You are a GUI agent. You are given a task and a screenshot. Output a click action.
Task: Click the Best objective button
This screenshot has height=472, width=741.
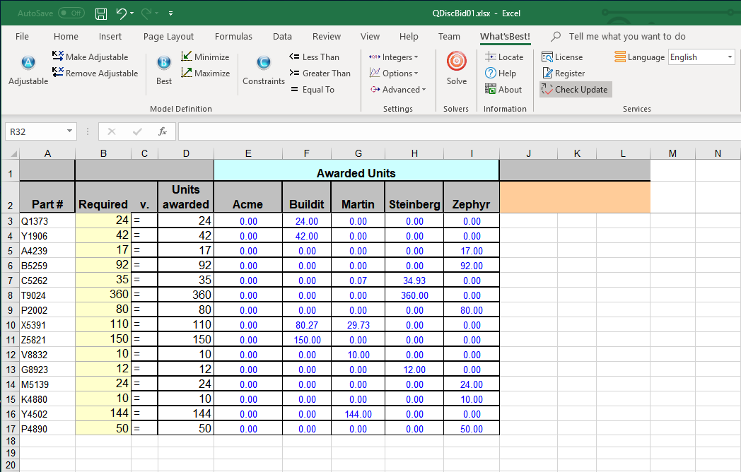point(164,70)
